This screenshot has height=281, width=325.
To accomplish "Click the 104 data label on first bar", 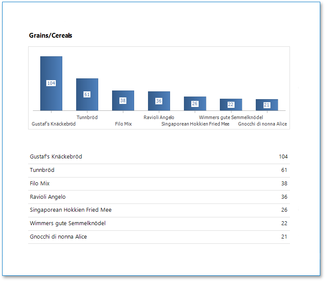I will coord(51,83).
